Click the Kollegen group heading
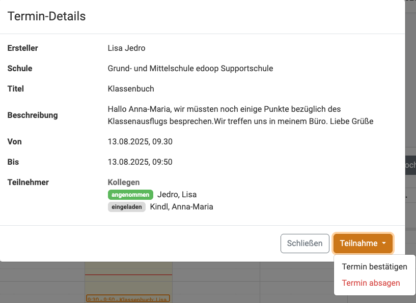416x303 pixels. (x=124, y=182)
